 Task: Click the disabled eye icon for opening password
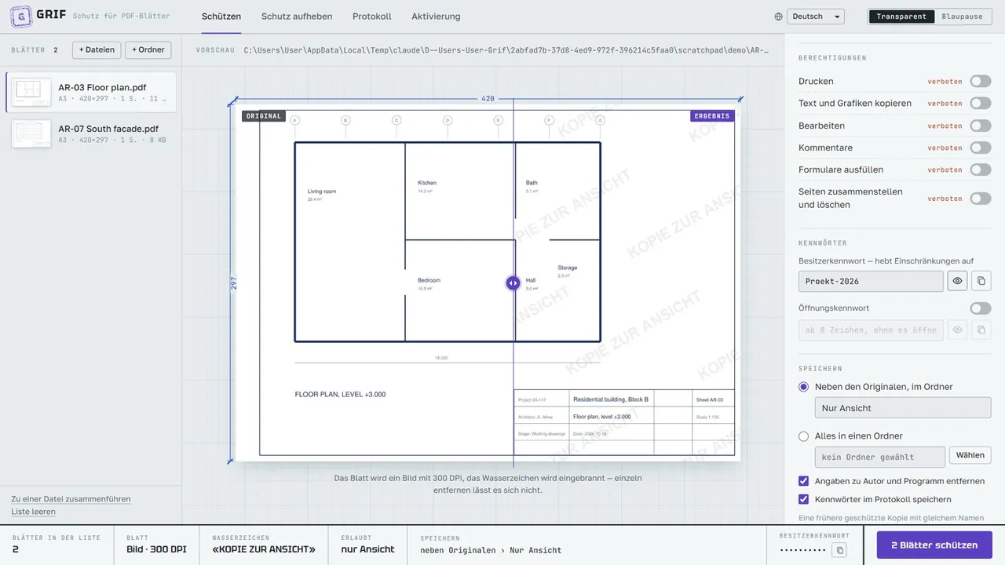(x=957, y=330)
